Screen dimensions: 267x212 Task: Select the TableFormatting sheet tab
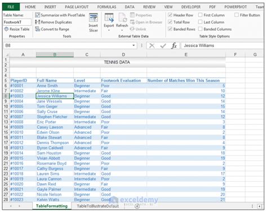[x=52, y=206]
